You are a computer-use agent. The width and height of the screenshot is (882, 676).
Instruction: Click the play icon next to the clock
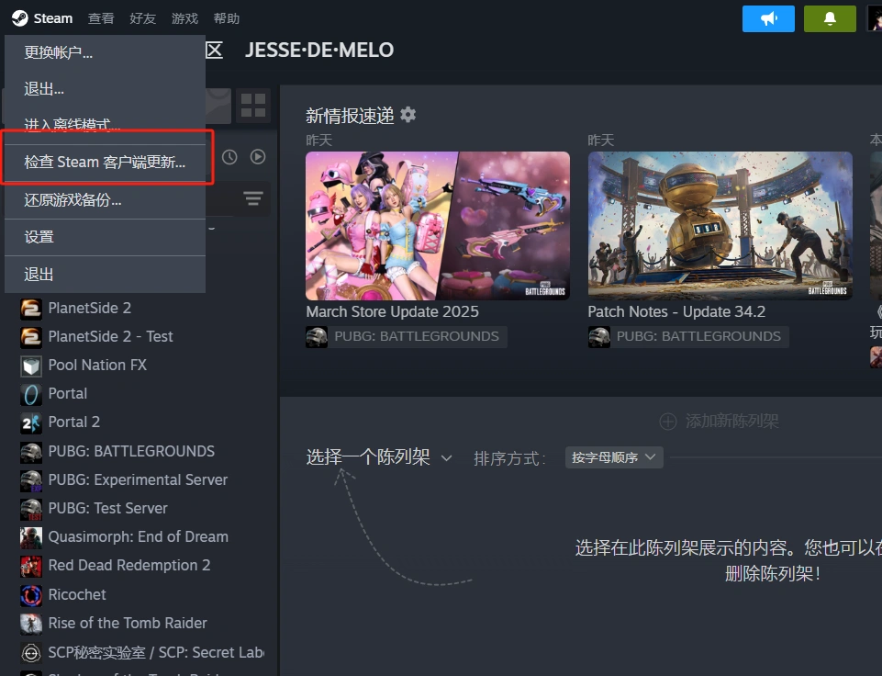[x=258, y=156]
